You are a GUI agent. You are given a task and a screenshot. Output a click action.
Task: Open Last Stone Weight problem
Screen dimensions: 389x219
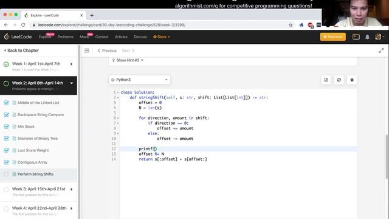point(33,150)
